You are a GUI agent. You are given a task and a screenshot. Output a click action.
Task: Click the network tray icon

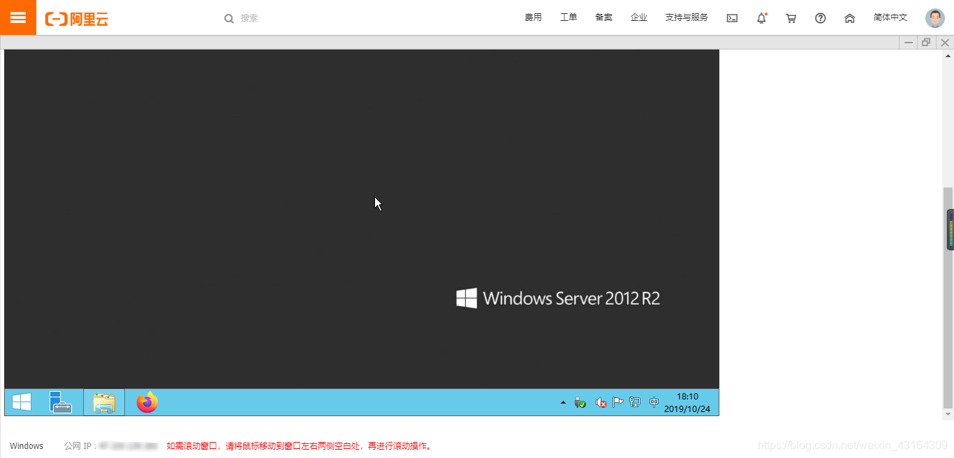click(635, 402)
